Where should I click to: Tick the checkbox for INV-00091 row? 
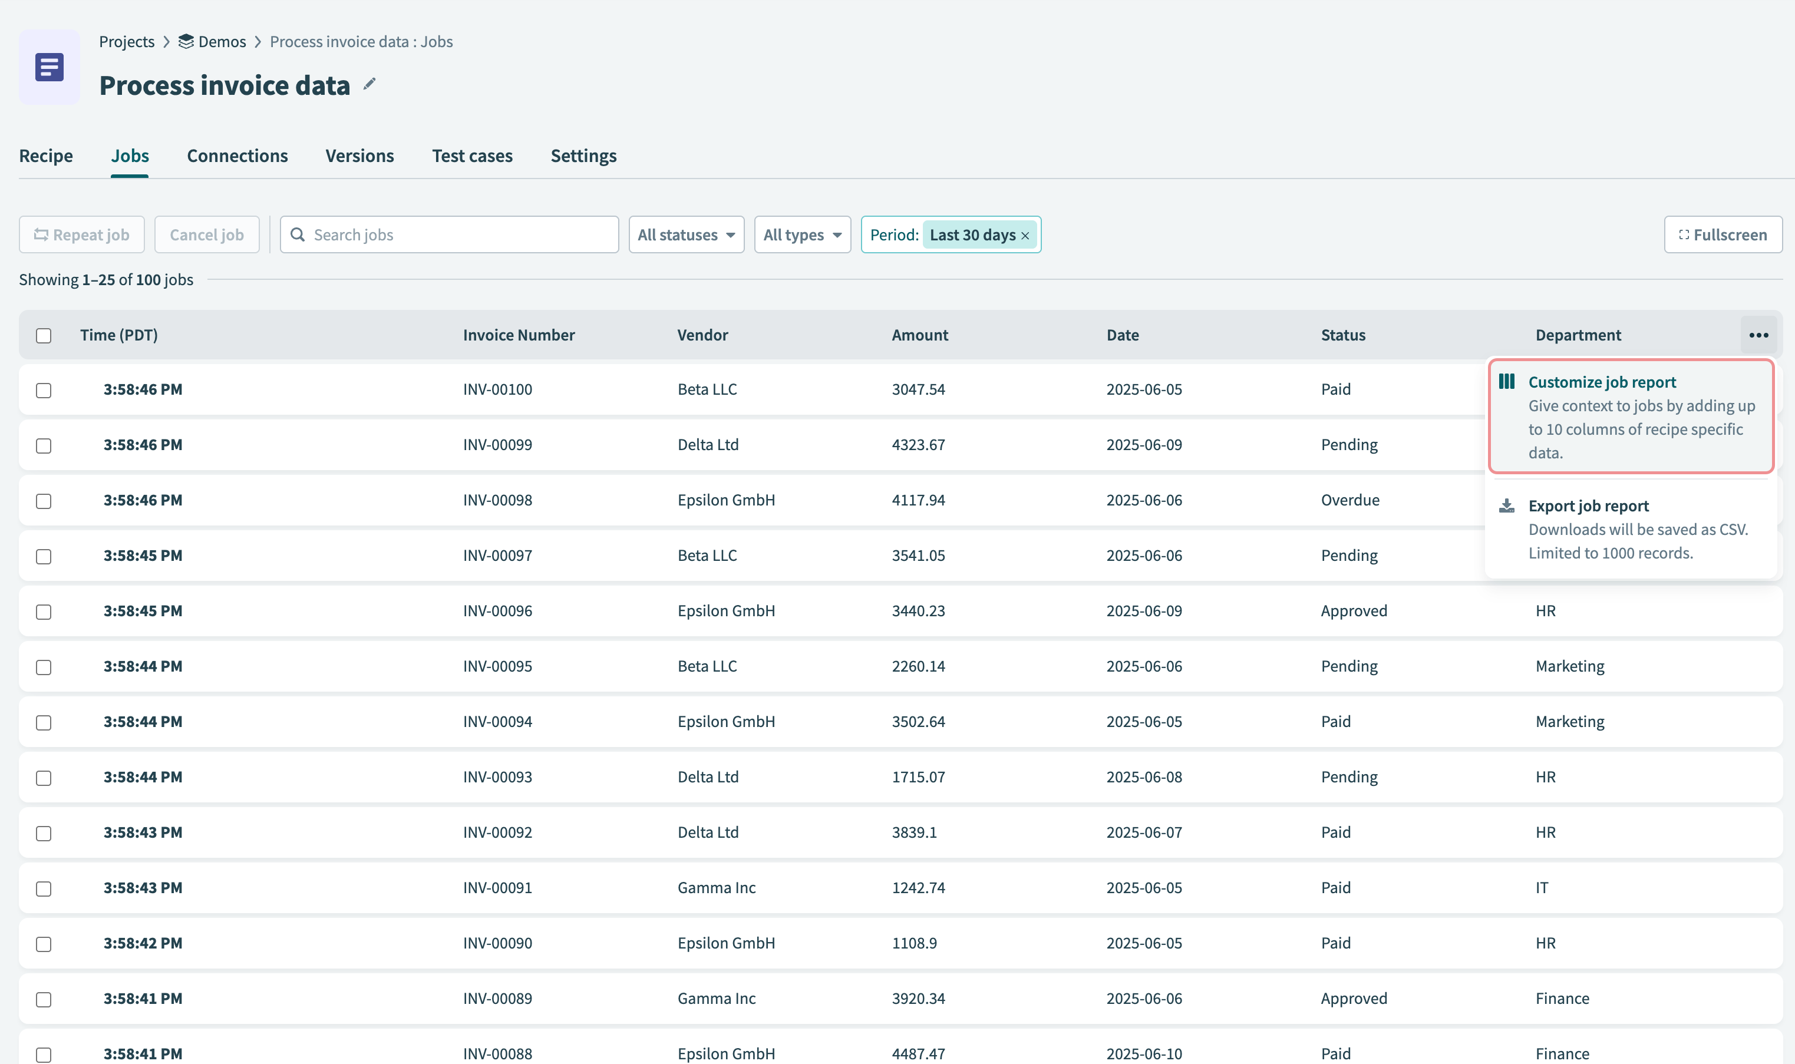[44, 888]
